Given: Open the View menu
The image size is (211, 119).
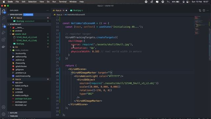Looking at the screenshot, I should 42,2.
